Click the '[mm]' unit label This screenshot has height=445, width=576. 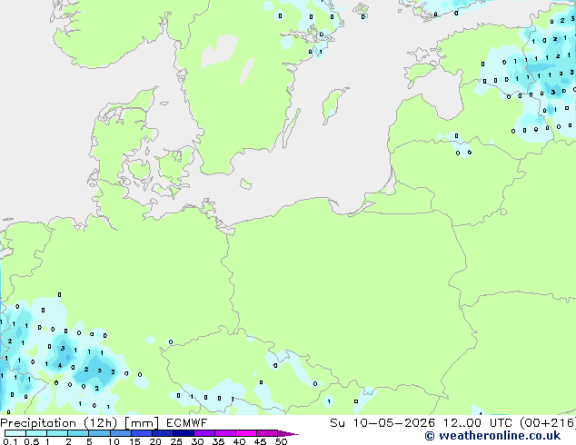[142, 423]
